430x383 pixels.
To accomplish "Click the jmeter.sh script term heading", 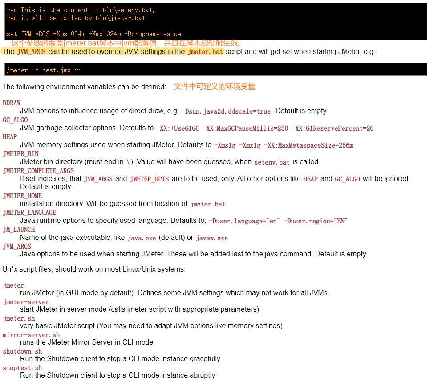I will tap(19, 319).
